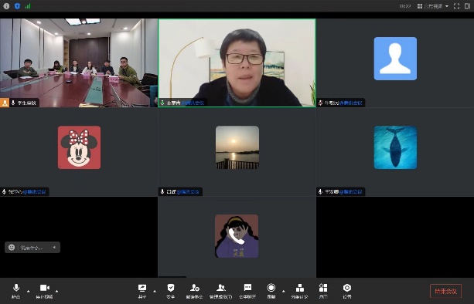Image resolution: width=474 pixels, height=304 pixels.
Task: Start recording with the record button
Action: pos(271,291)
